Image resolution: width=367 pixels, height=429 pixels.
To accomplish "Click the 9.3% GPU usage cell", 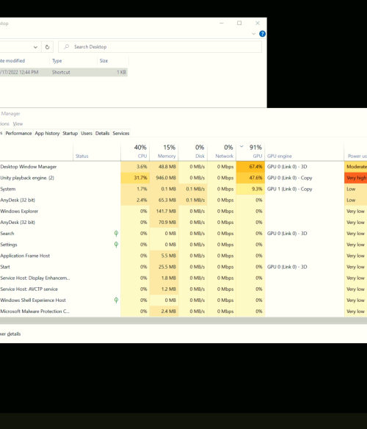I will coord(250,189).
